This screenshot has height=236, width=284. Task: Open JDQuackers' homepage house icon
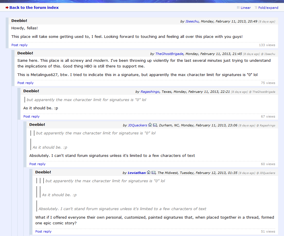tap(150, 125)
